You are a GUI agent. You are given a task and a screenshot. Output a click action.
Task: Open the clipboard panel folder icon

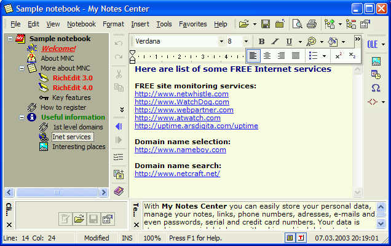click(x=79, y=219)
